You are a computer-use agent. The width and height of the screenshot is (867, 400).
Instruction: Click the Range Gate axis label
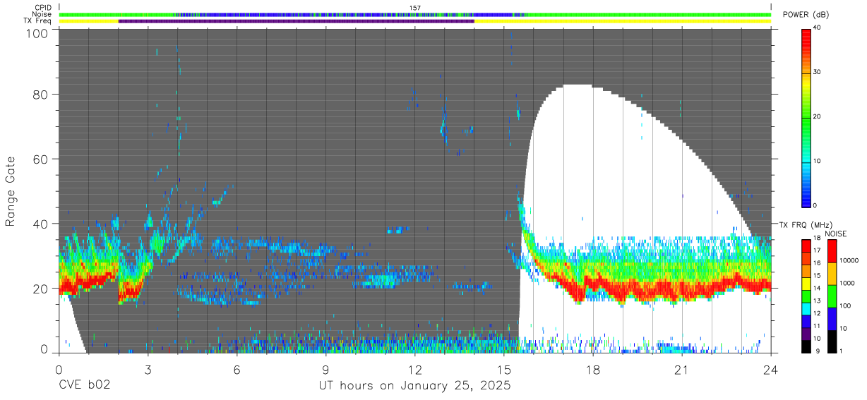(x=11, y=191)
